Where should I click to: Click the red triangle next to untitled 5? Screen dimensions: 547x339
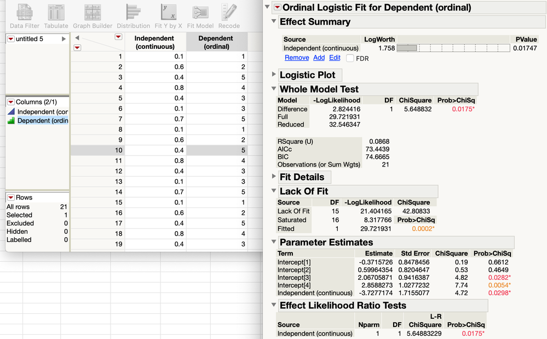coord(11,39)
